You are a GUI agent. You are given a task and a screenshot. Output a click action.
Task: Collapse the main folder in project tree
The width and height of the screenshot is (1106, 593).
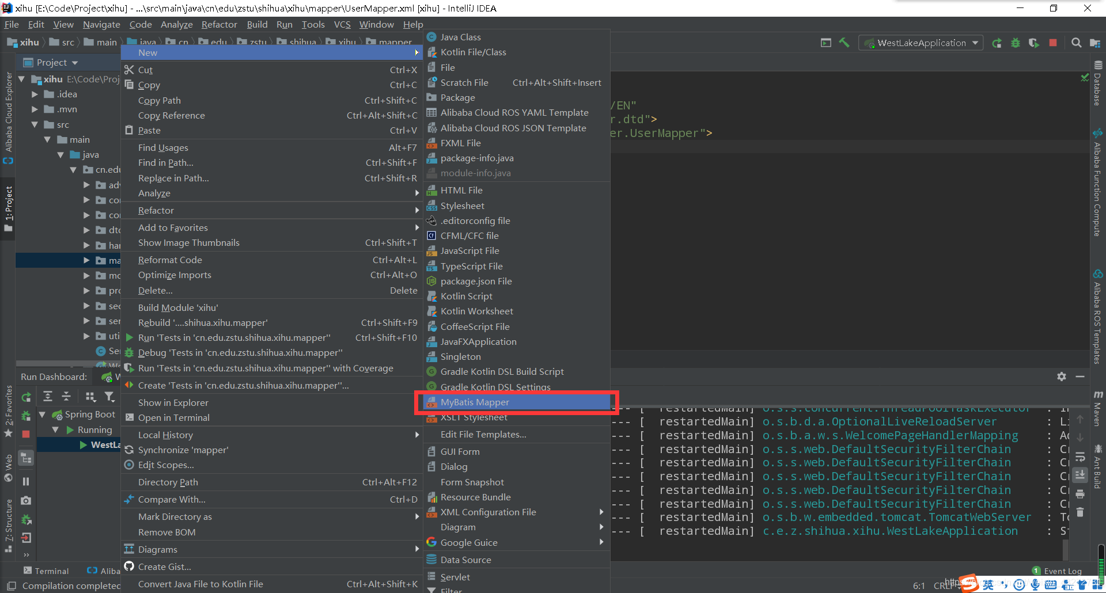[x=47, y=139]
